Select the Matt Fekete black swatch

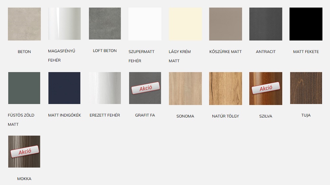tap(306, 24)
